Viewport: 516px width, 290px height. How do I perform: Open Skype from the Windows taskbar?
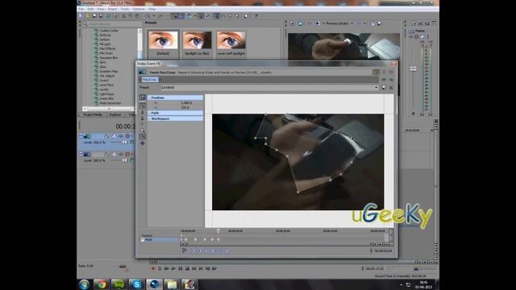136,284
